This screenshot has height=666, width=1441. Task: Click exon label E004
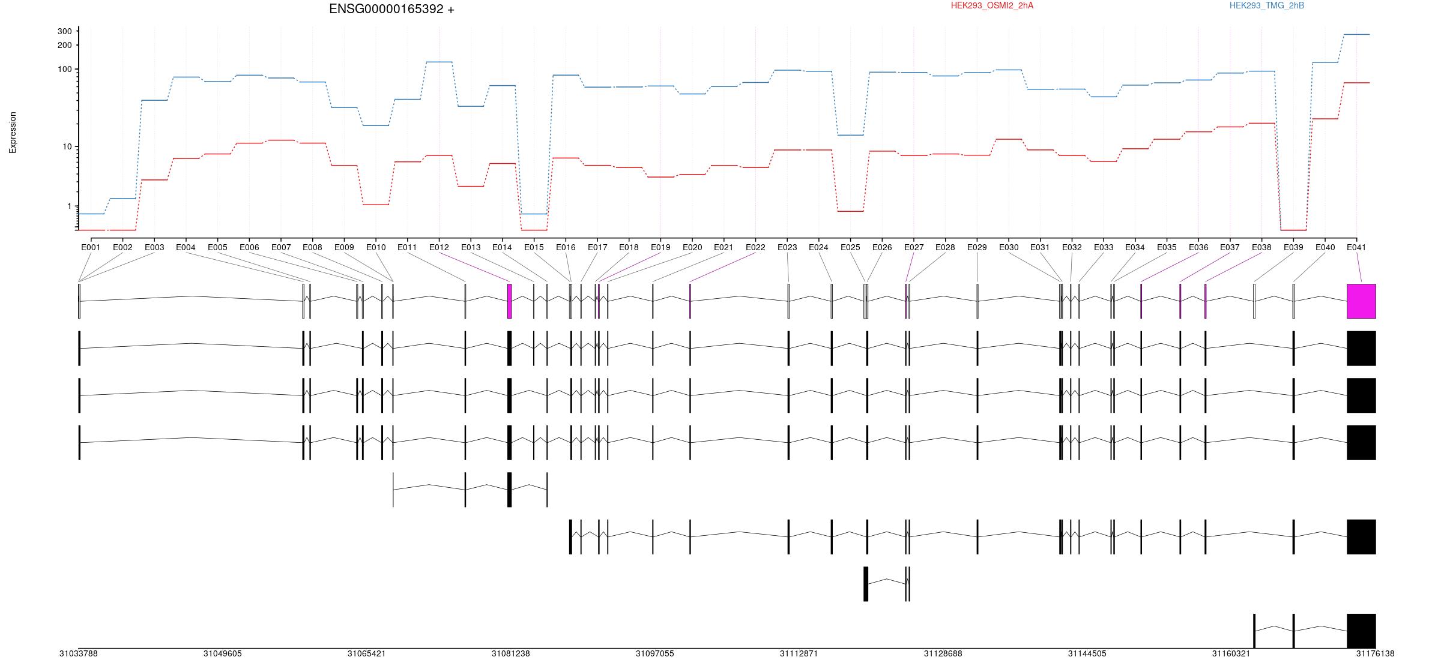coord(186,247)
